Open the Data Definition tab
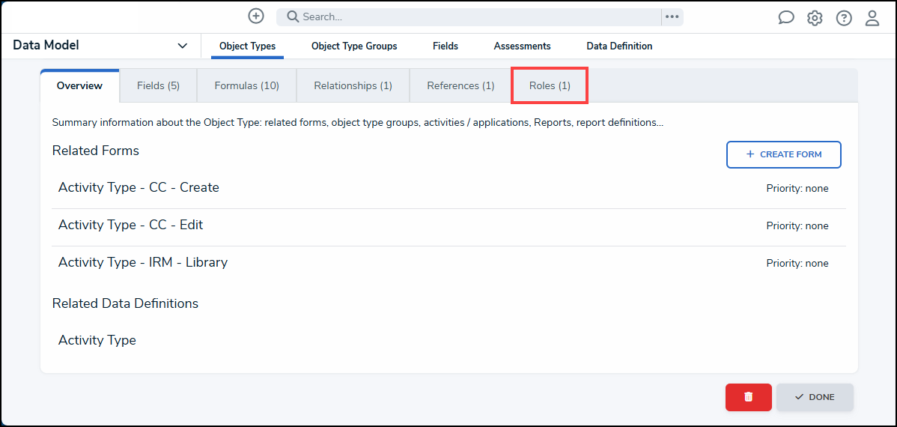 pos(619,46)
